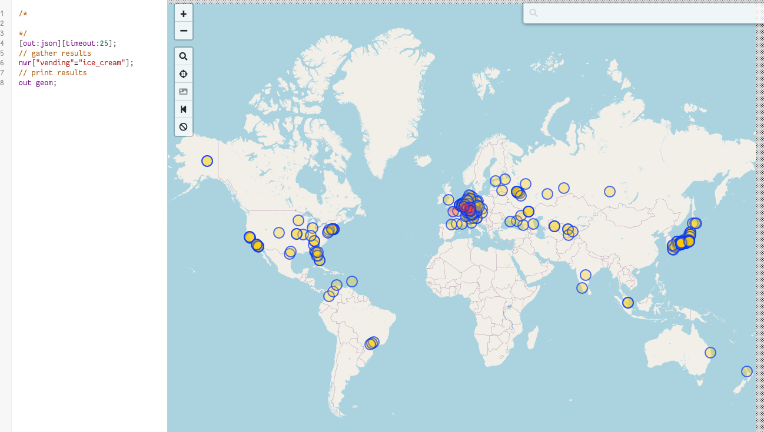Select the marker in southern India
Image resolution: width=764 pixels, height=432 pixels.
coord(582,288)
